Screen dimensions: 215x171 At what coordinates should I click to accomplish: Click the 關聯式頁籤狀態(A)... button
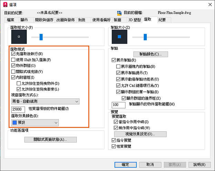pos(50,139)
